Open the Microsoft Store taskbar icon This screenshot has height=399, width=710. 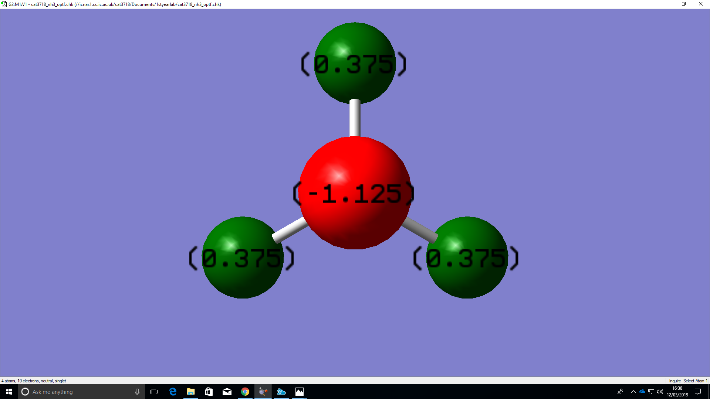(x=209, y=392)
